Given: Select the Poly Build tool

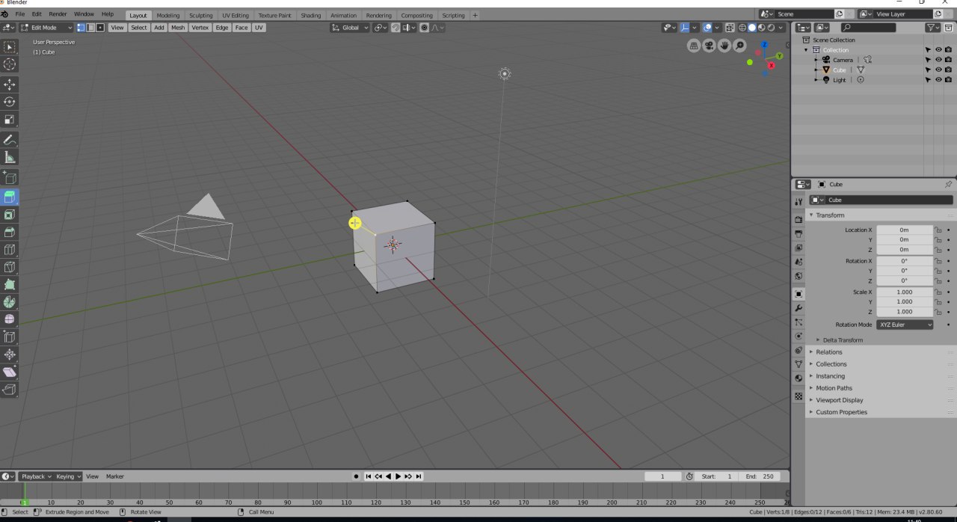Looking at the screenshot, I should coord(10,285).
